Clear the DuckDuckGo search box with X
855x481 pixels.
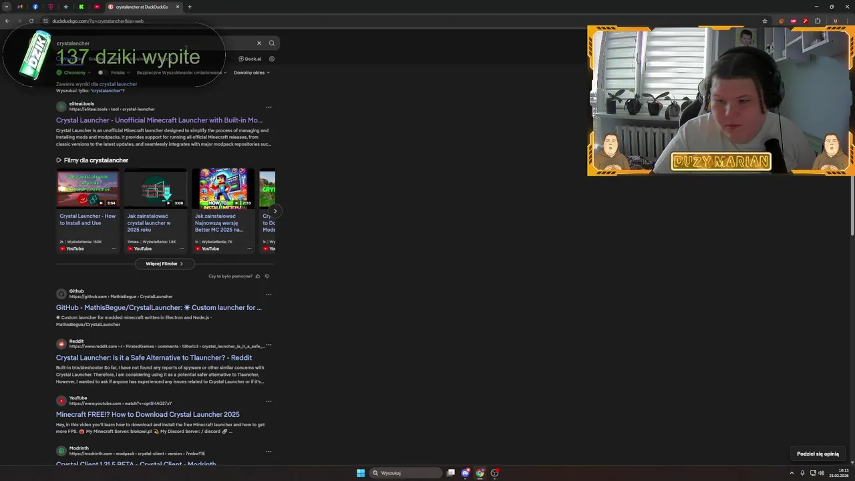coord(259,43)
